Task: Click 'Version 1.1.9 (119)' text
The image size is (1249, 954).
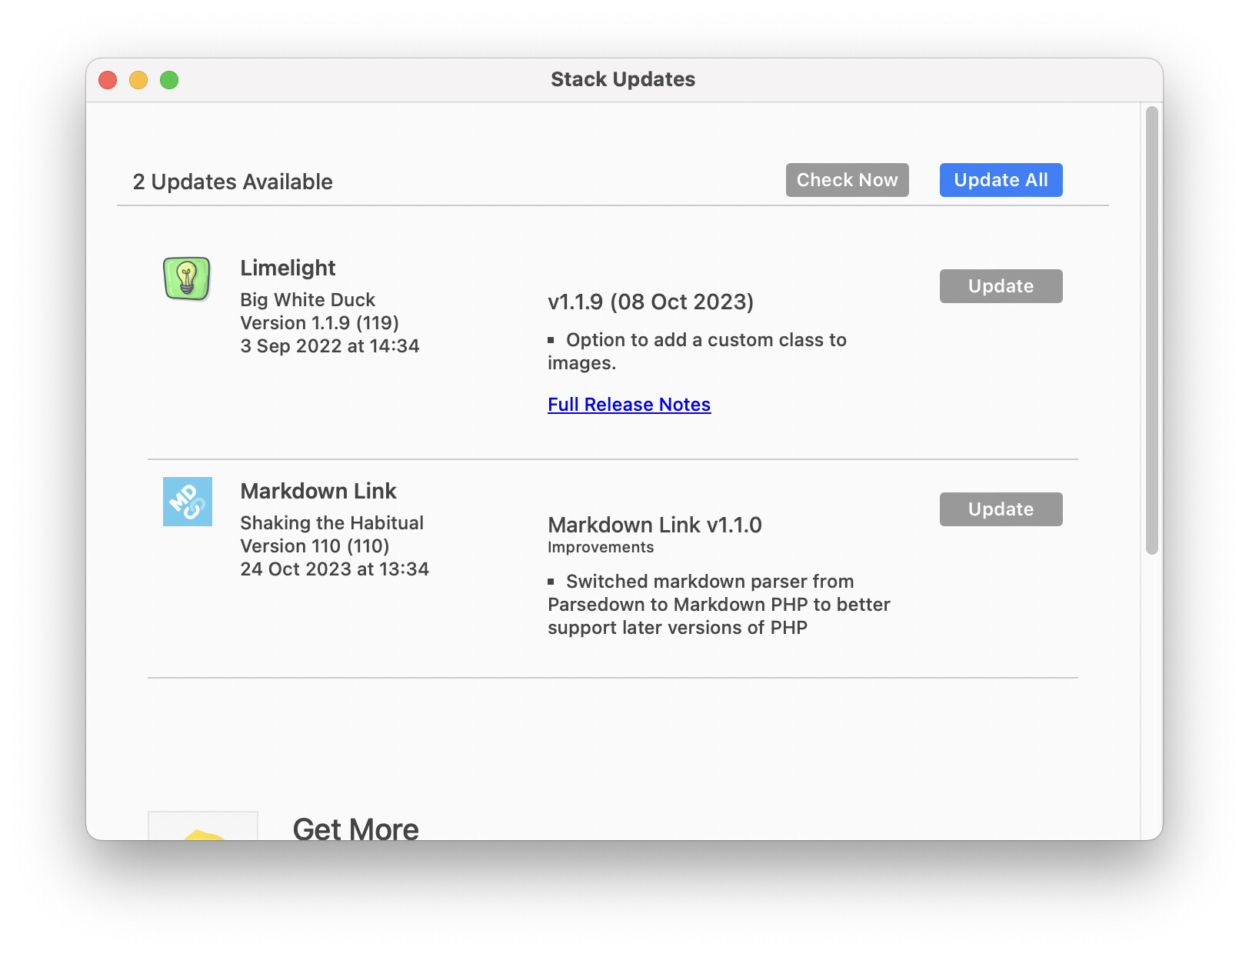Action: click(319, 323)
